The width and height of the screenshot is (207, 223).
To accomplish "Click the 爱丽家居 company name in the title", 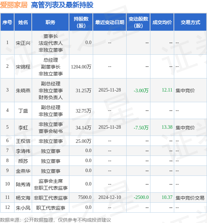I will tap(14, 5).
